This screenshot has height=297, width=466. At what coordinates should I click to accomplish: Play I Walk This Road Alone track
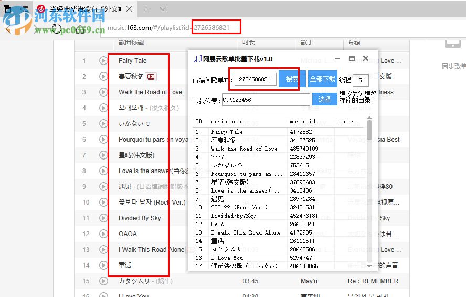point(103,249)
